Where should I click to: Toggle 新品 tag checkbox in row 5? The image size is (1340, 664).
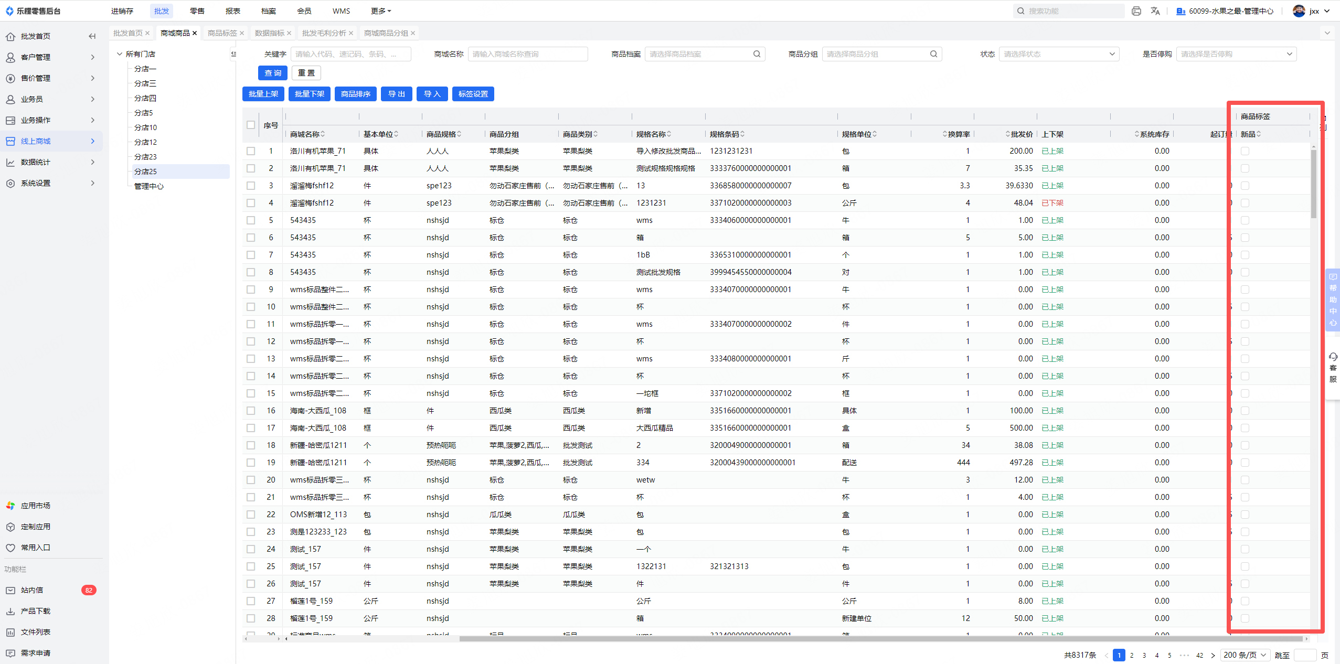pyautogui.click(x=1245, y=220)
